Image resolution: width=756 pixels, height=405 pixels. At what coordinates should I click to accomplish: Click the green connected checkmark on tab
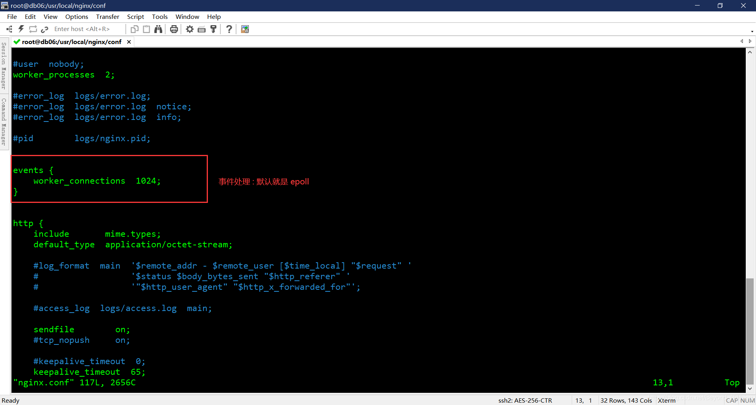pyautogui.click(x=17, y=42)
